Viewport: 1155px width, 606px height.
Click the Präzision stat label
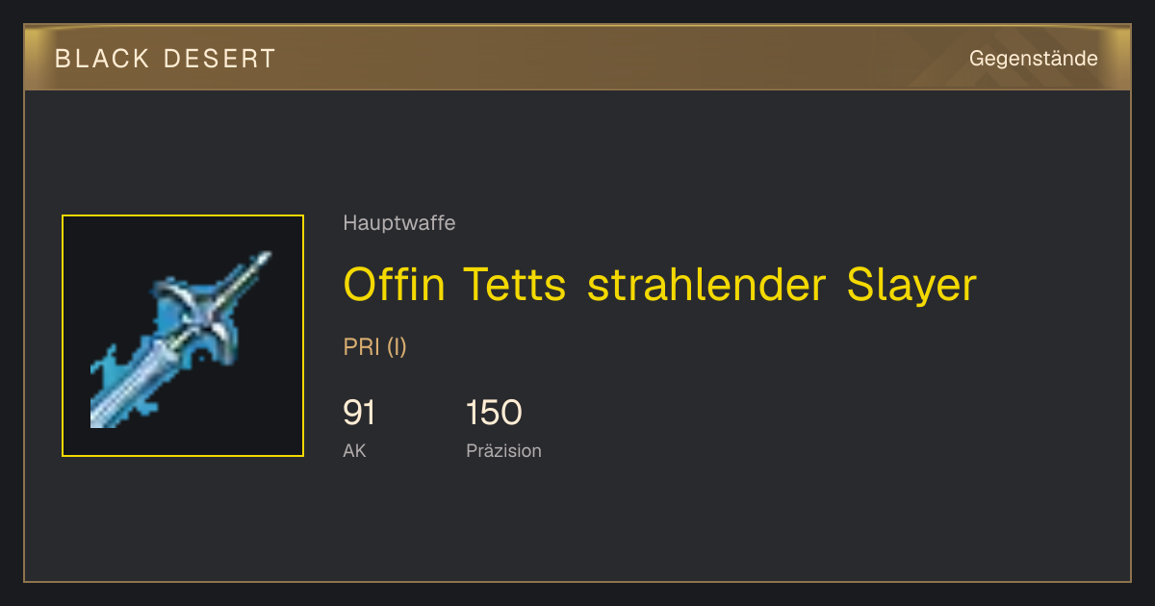click(x=503, y=450)
